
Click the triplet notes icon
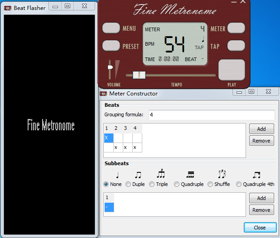click(161, 174)
